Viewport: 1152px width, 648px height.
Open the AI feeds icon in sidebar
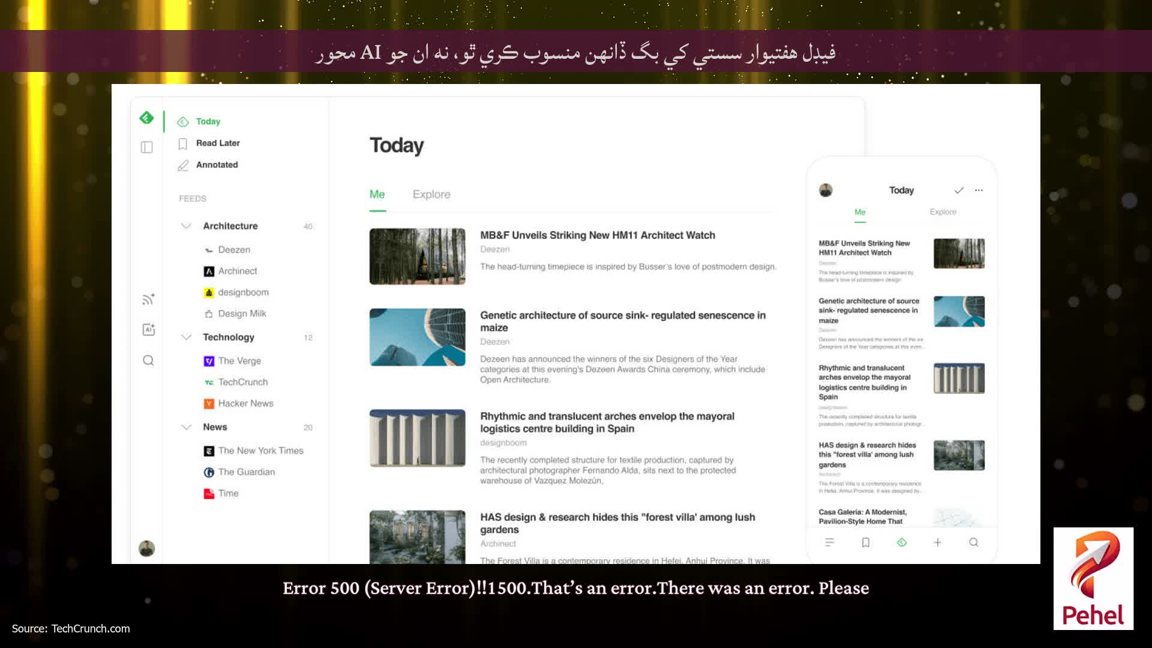[x=148, y=329]
